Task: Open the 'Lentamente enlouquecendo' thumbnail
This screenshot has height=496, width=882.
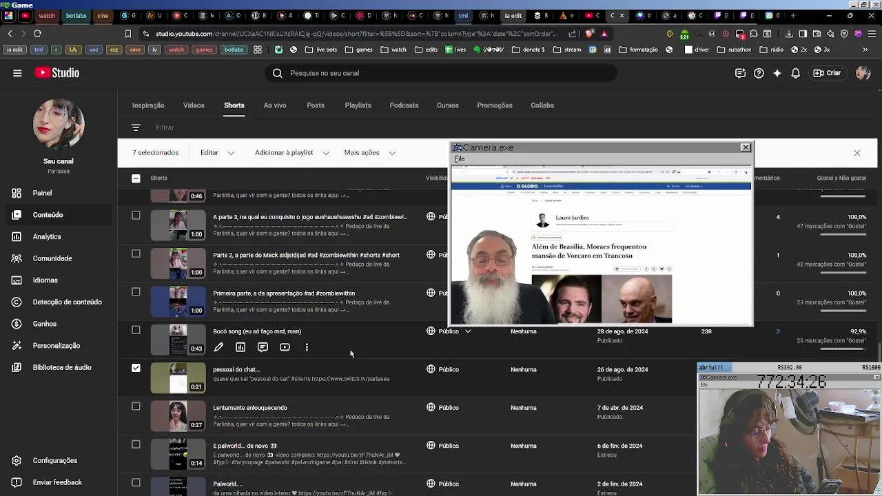Action: (178, 416)
